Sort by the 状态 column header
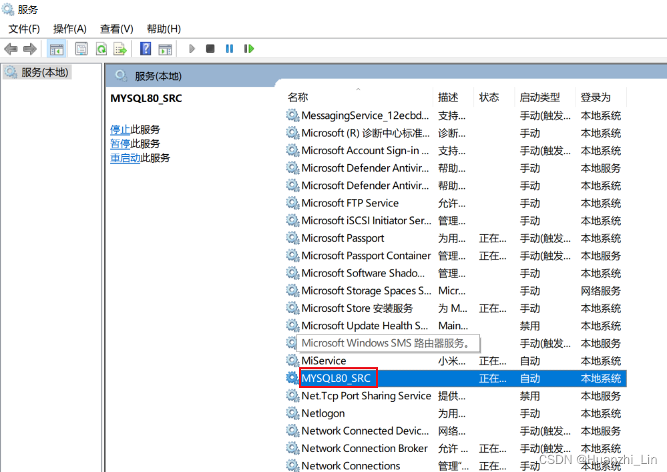 tap(494, 97)
